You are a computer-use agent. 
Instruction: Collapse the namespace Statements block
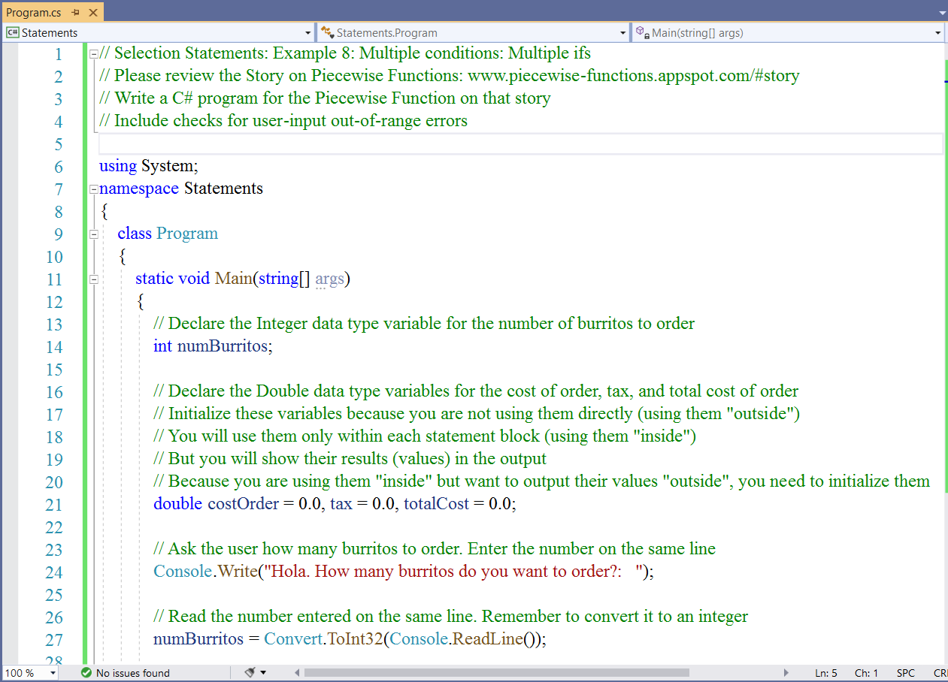point(93,189)
